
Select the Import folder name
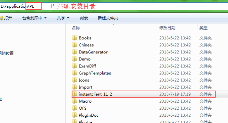pyautogui.click(x=85, y=87)
